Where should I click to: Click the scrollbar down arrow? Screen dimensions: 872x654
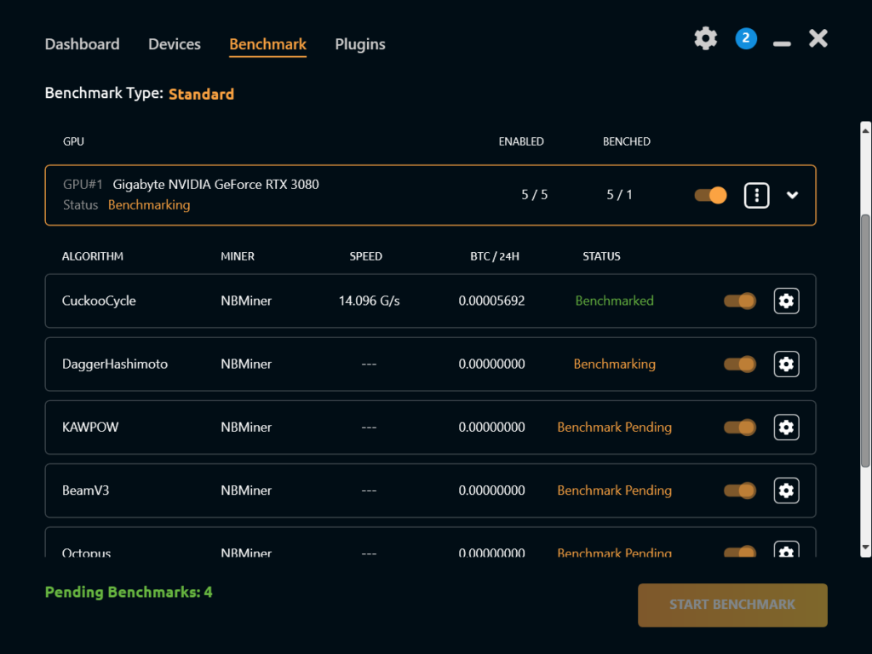click(865, 548)
